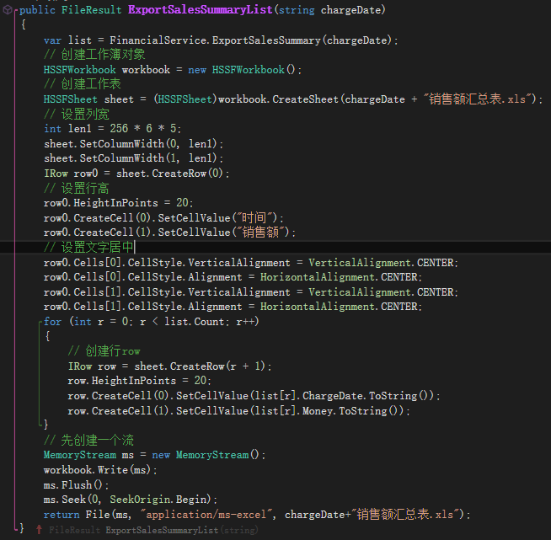Collapse the for loop outline marker
The height and width of the screenshot is (540, 551).
[40, 322]
